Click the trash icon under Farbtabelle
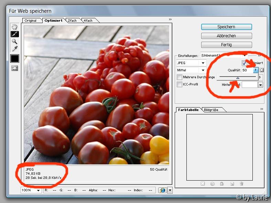Screen dimensions: 271x203 242,184
